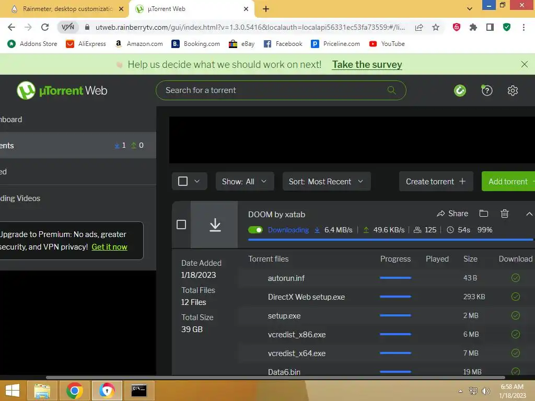Open Addons Store bookmark
The image size is (535, 401).
[32, 44]
